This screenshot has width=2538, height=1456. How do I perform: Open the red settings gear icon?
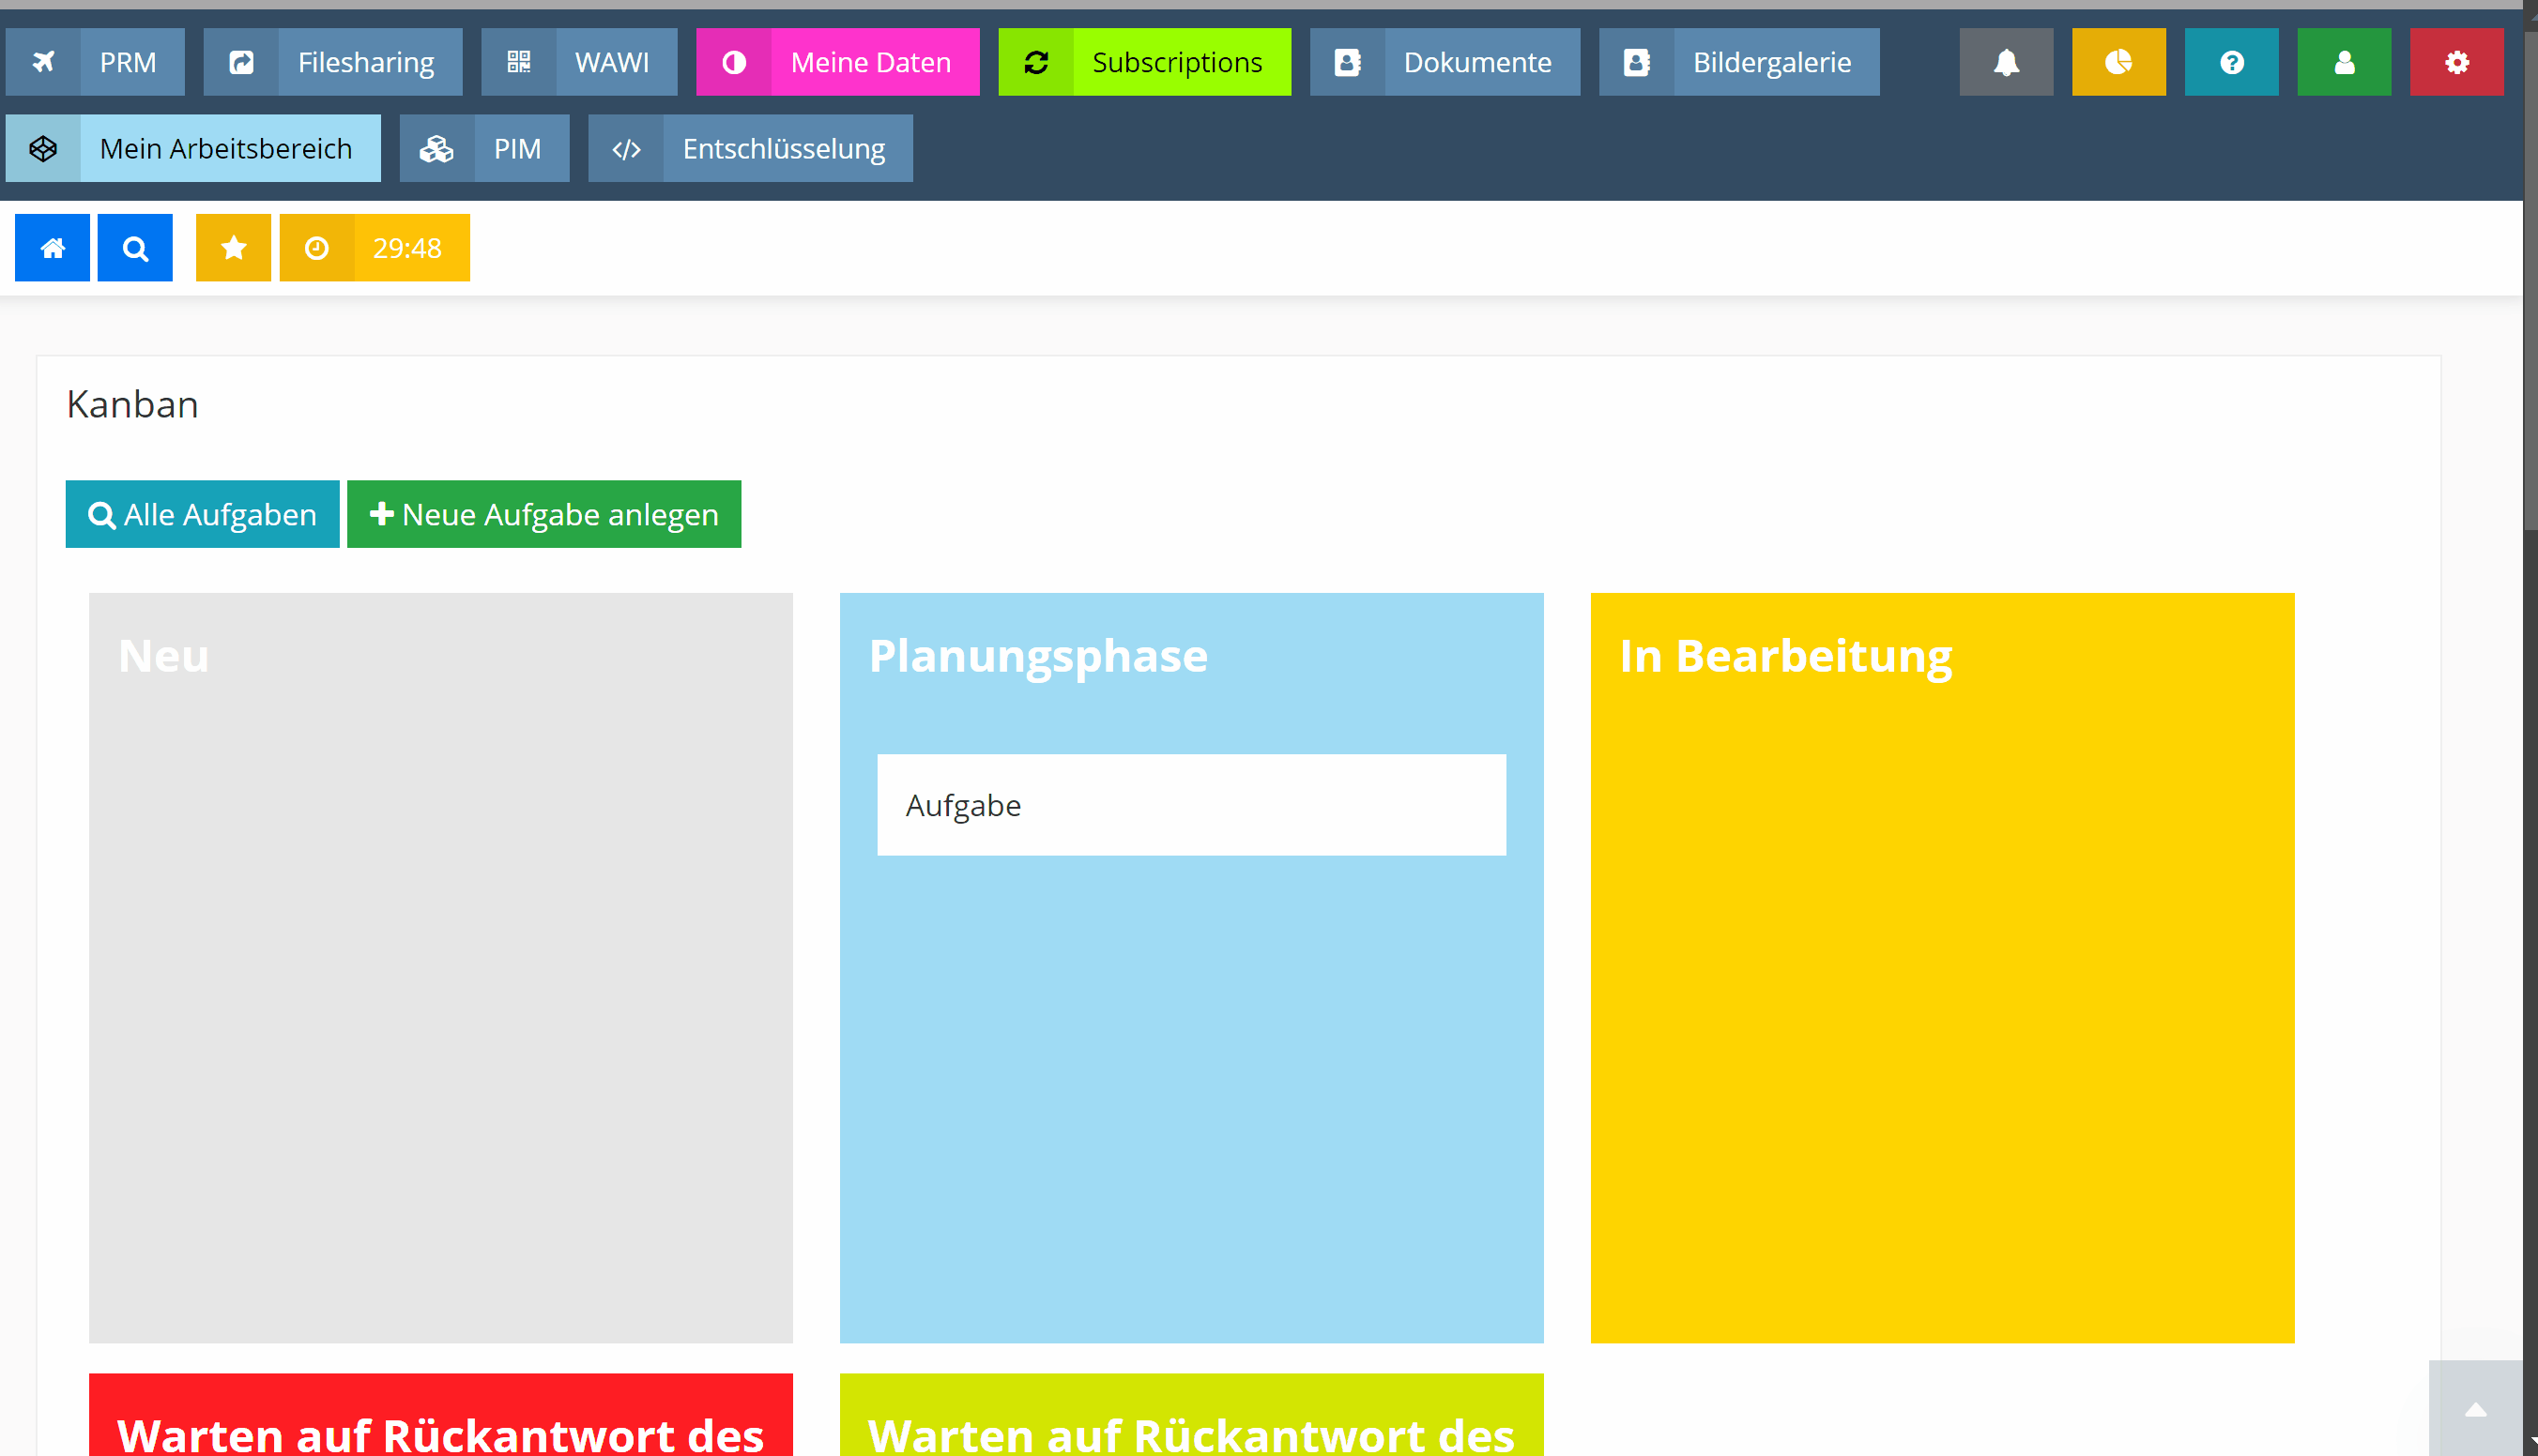(x=2456, y=62)
